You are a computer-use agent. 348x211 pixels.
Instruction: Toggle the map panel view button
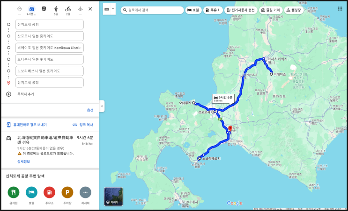pyautogui.click(x=107, y=9)
